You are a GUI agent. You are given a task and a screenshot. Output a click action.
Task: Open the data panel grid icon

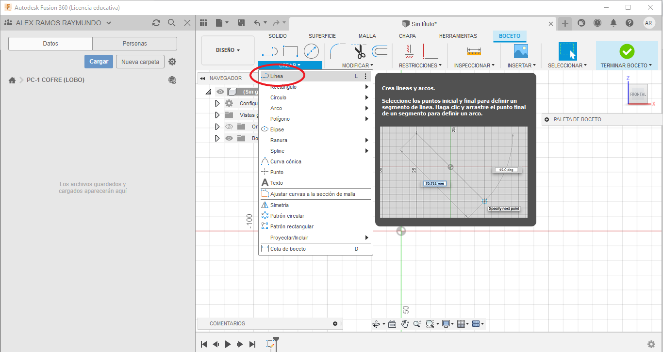click(x=203, y=23)
